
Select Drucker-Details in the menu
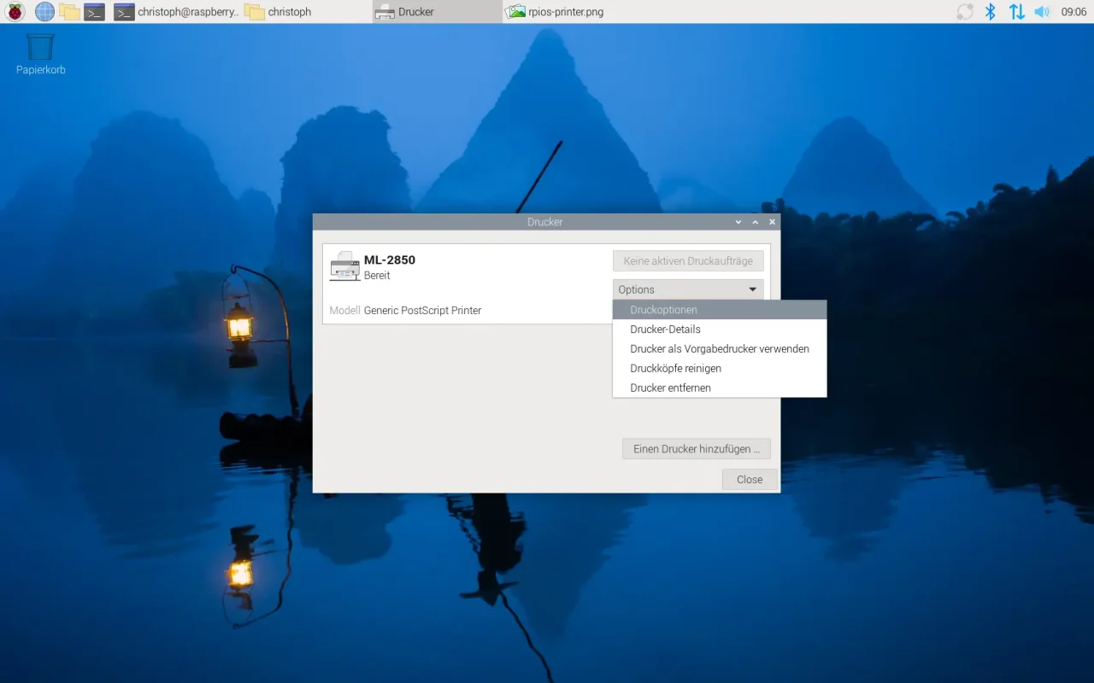[x=665, y=330]
